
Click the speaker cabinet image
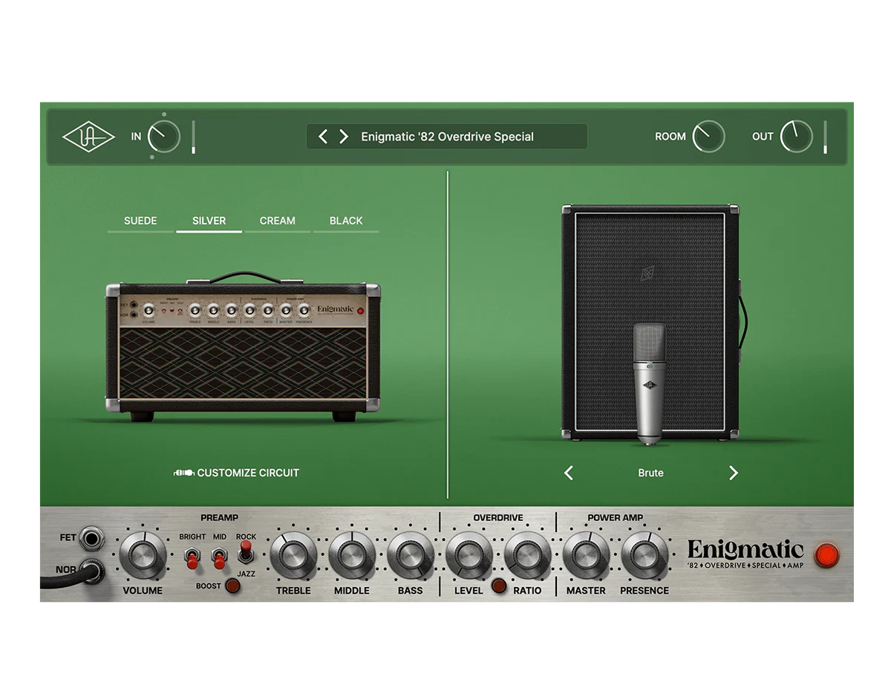coord(650,322)
